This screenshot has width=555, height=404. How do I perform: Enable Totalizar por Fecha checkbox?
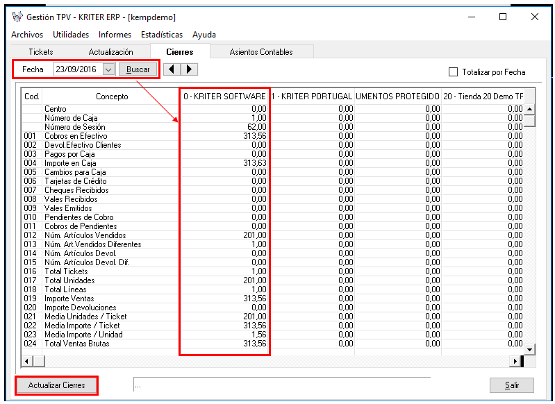[453, 71]
